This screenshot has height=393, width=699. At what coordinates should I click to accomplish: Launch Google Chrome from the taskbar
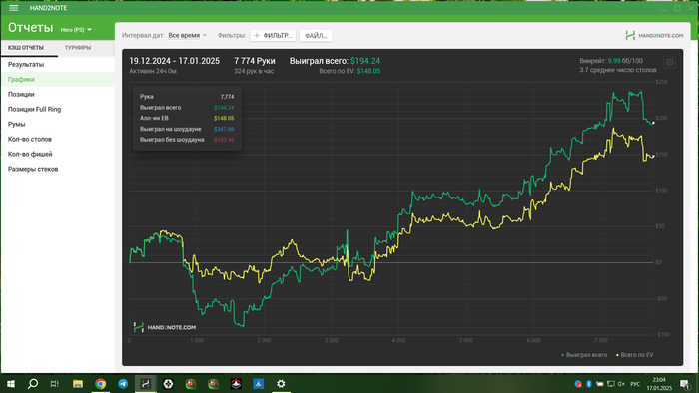pyautogui.click(x=100, y=384)
